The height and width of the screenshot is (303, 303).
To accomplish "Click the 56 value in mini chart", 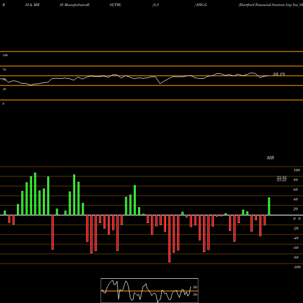I will click(195, 295).
